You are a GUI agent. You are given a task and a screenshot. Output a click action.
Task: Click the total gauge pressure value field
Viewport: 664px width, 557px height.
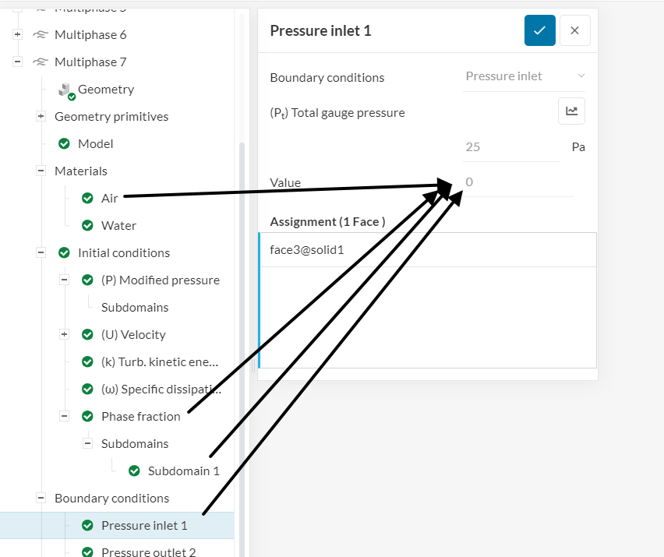[x=510, y=146]
